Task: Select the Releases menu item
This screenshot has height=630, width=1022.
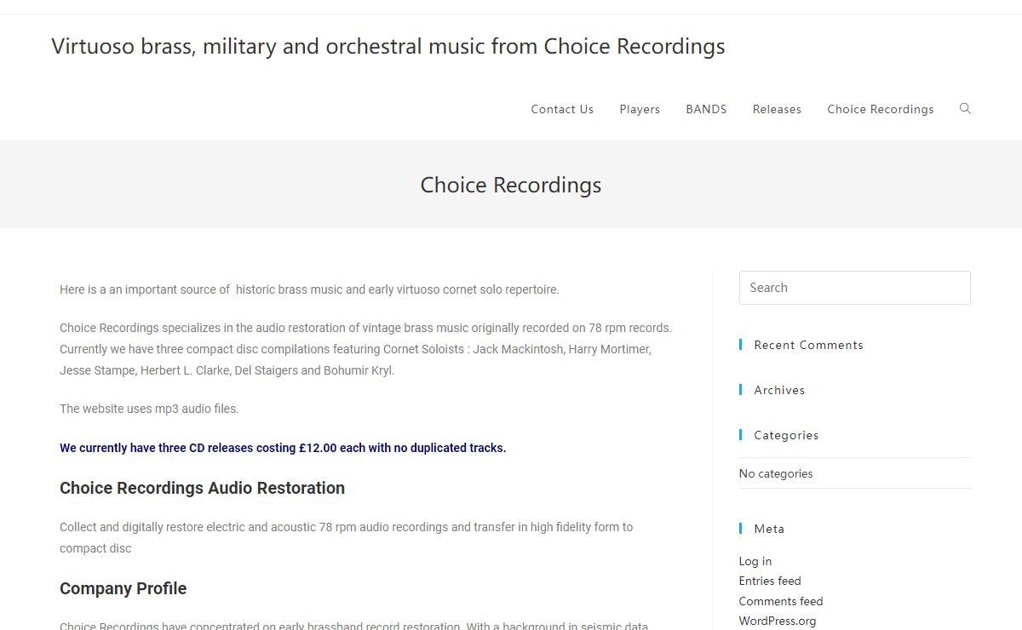Action: [777, 109]
